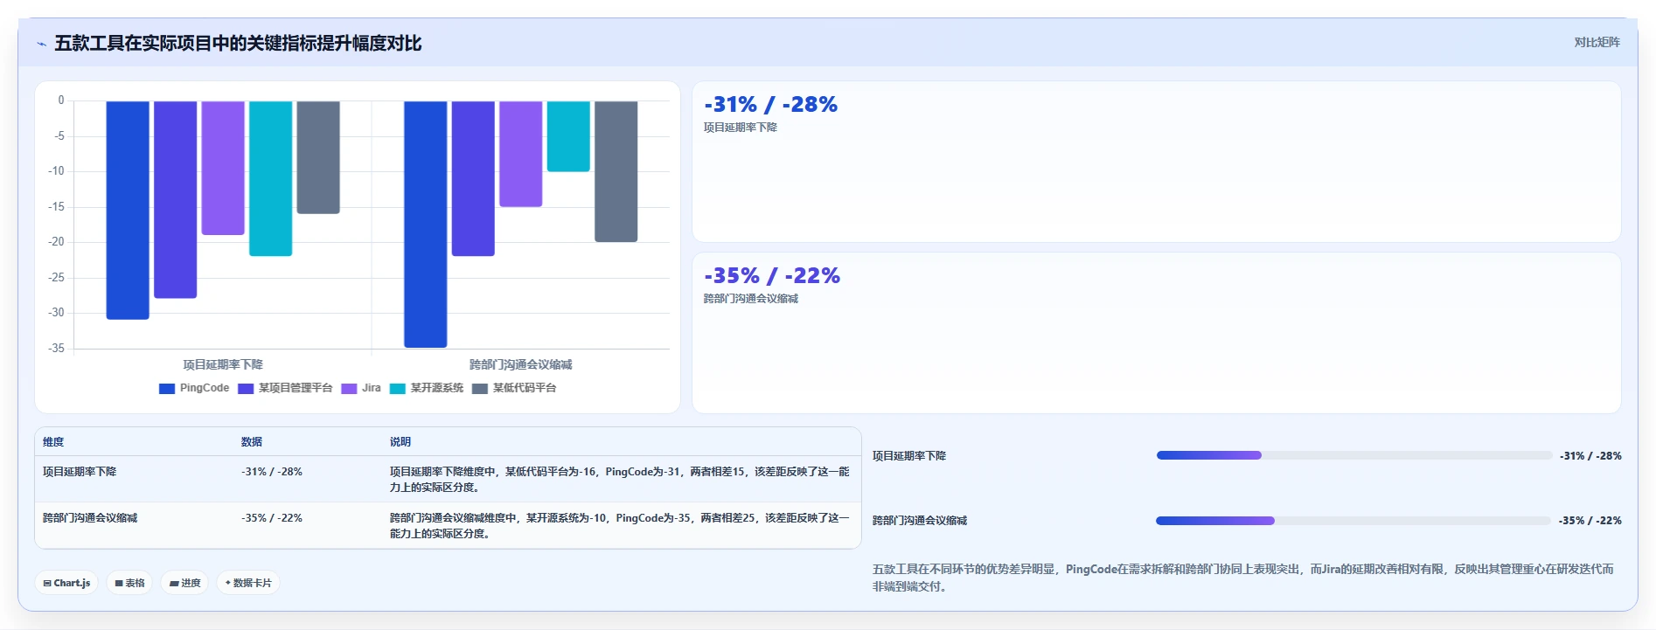Click the 进度 tag chip

(x=184, y=583)
